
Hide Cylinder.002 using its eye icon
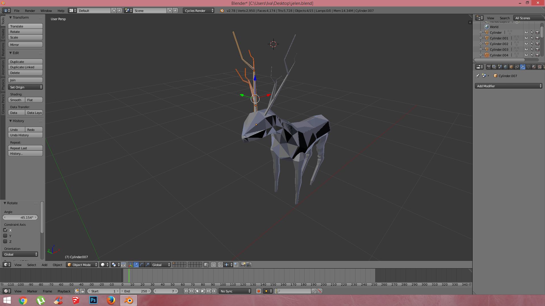(526, 44)
